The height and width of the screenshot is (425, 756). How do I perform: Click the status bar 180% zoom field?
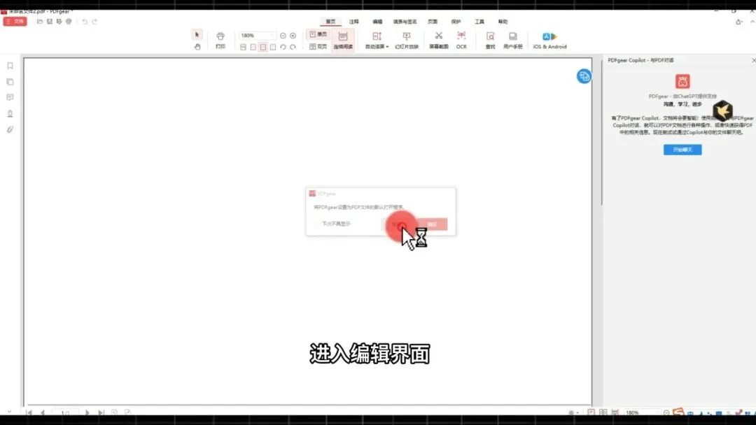pyautogui.click(x=641, y=412)
